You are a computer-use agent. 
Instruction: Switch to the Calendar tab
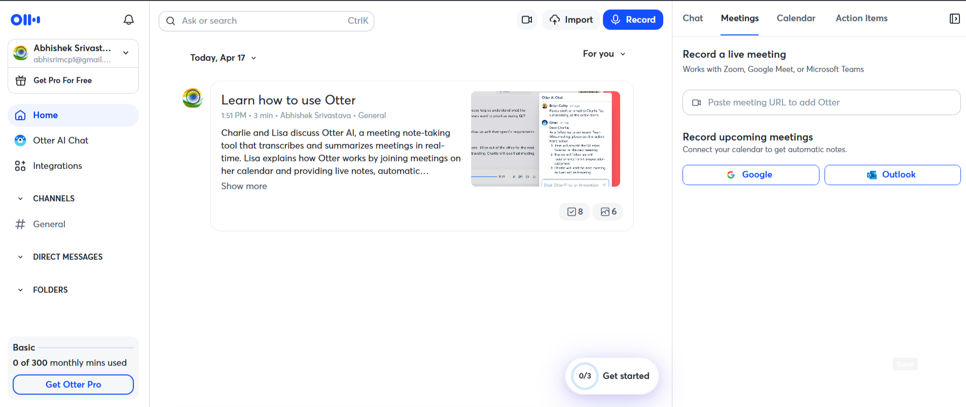click(796, 18)
